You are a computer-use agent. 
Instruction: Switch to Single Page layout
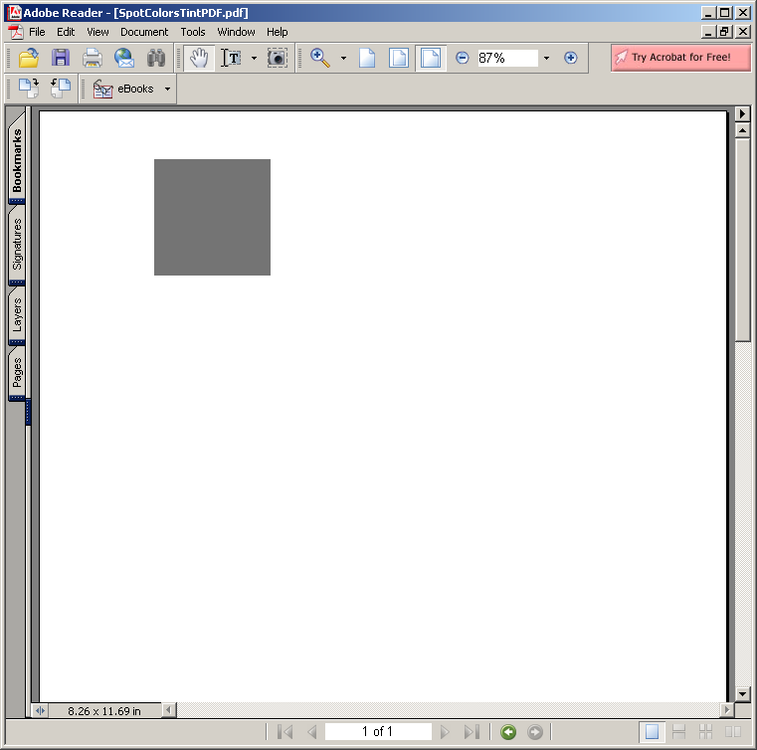pyautogui.click(x=652, y=732)
